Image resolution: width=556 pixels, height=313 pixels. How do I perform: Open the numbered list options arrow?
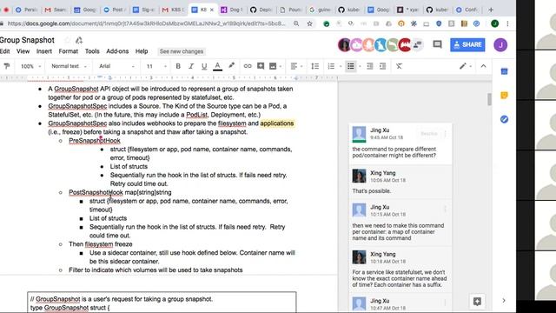click(341, 66)
